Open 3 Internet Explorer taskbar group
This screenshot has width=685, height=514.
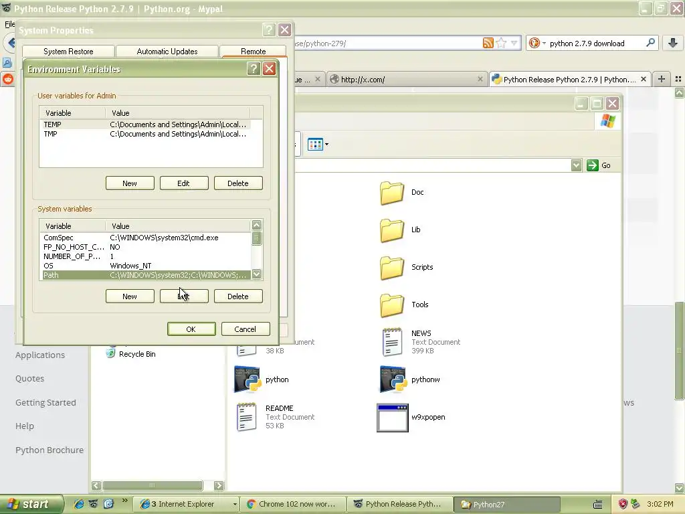[188, 504]
